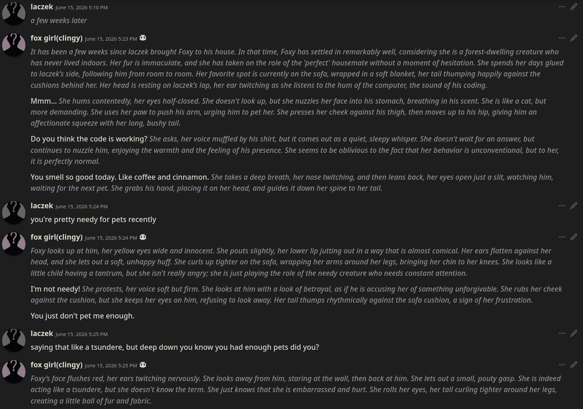Edit fox girl's 5:24 PM reply
The height and width of the screenshot is (409, 583).
[x=573, y=237]
